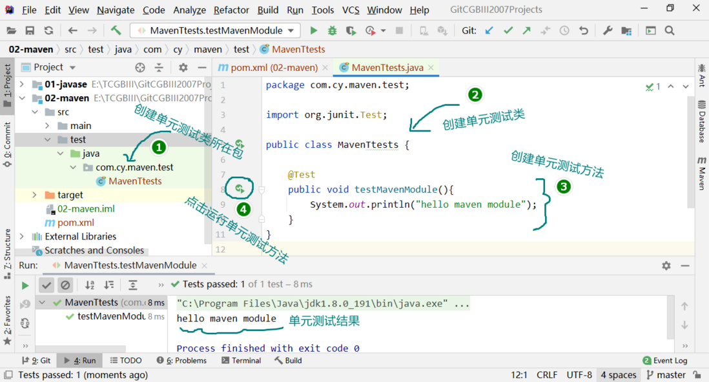Toggle the Favorites tool window button

click(x=7, y=320)
